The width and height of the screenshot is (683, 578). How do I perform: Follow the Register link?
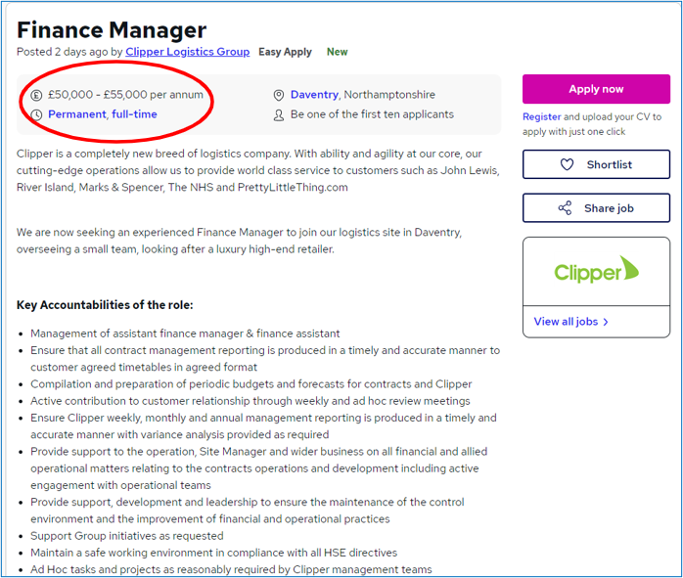point(541,116)
